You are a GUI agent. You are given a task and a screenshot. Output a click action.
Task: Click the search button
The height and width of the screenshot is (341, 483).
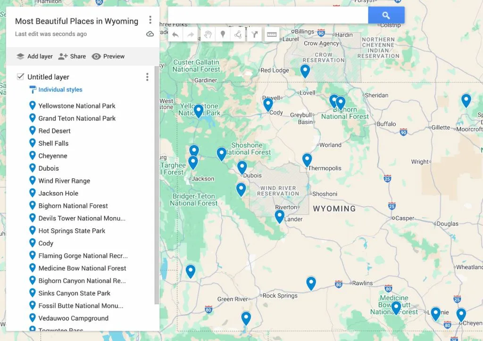click(386, 15)
